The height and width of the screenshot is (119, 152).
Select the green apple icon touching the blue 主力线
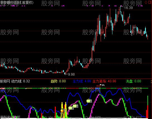[88, 101]
